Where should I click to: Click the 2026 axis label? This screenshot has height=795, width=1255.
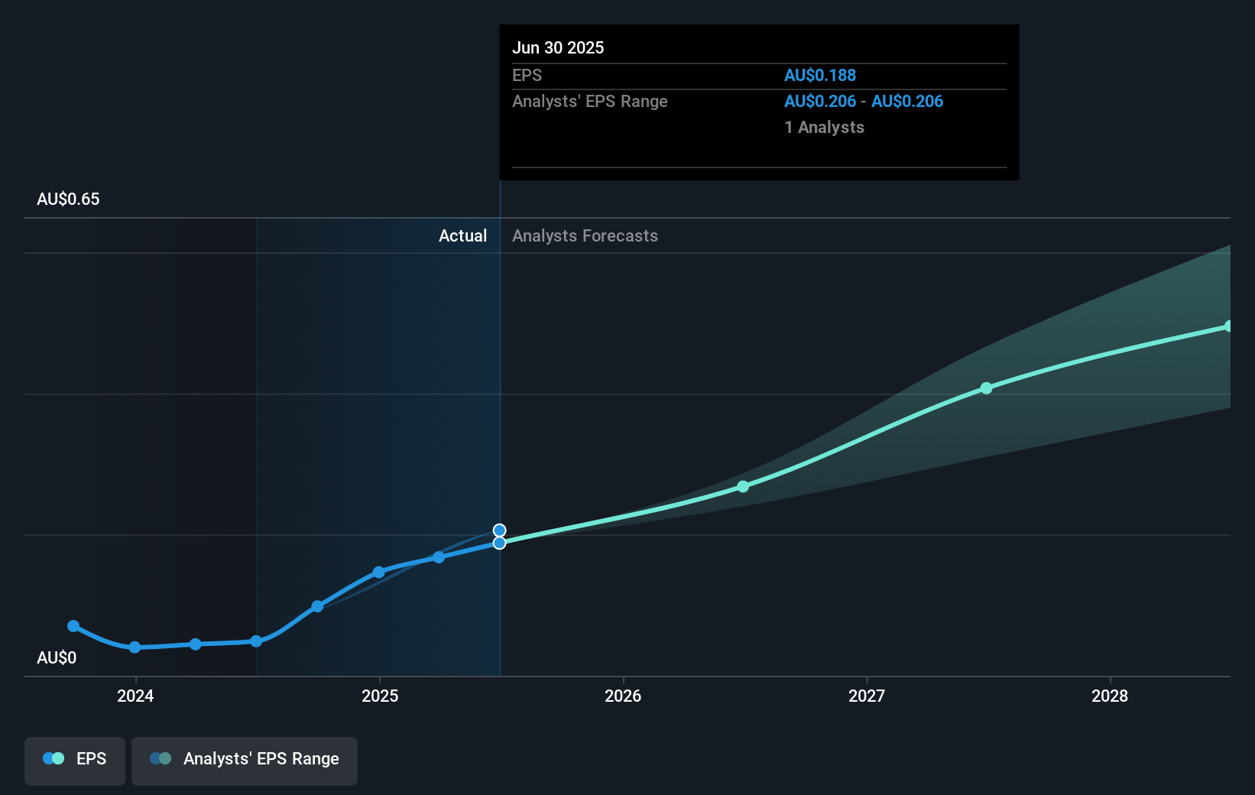[x=624, y=696]
